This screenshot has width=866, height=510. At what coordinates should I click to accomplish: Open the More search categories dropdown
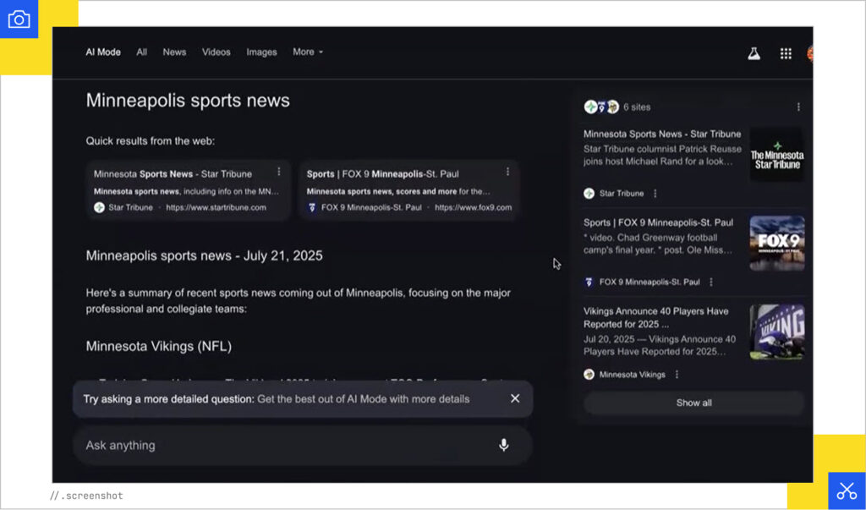click(x=308, y=52)
